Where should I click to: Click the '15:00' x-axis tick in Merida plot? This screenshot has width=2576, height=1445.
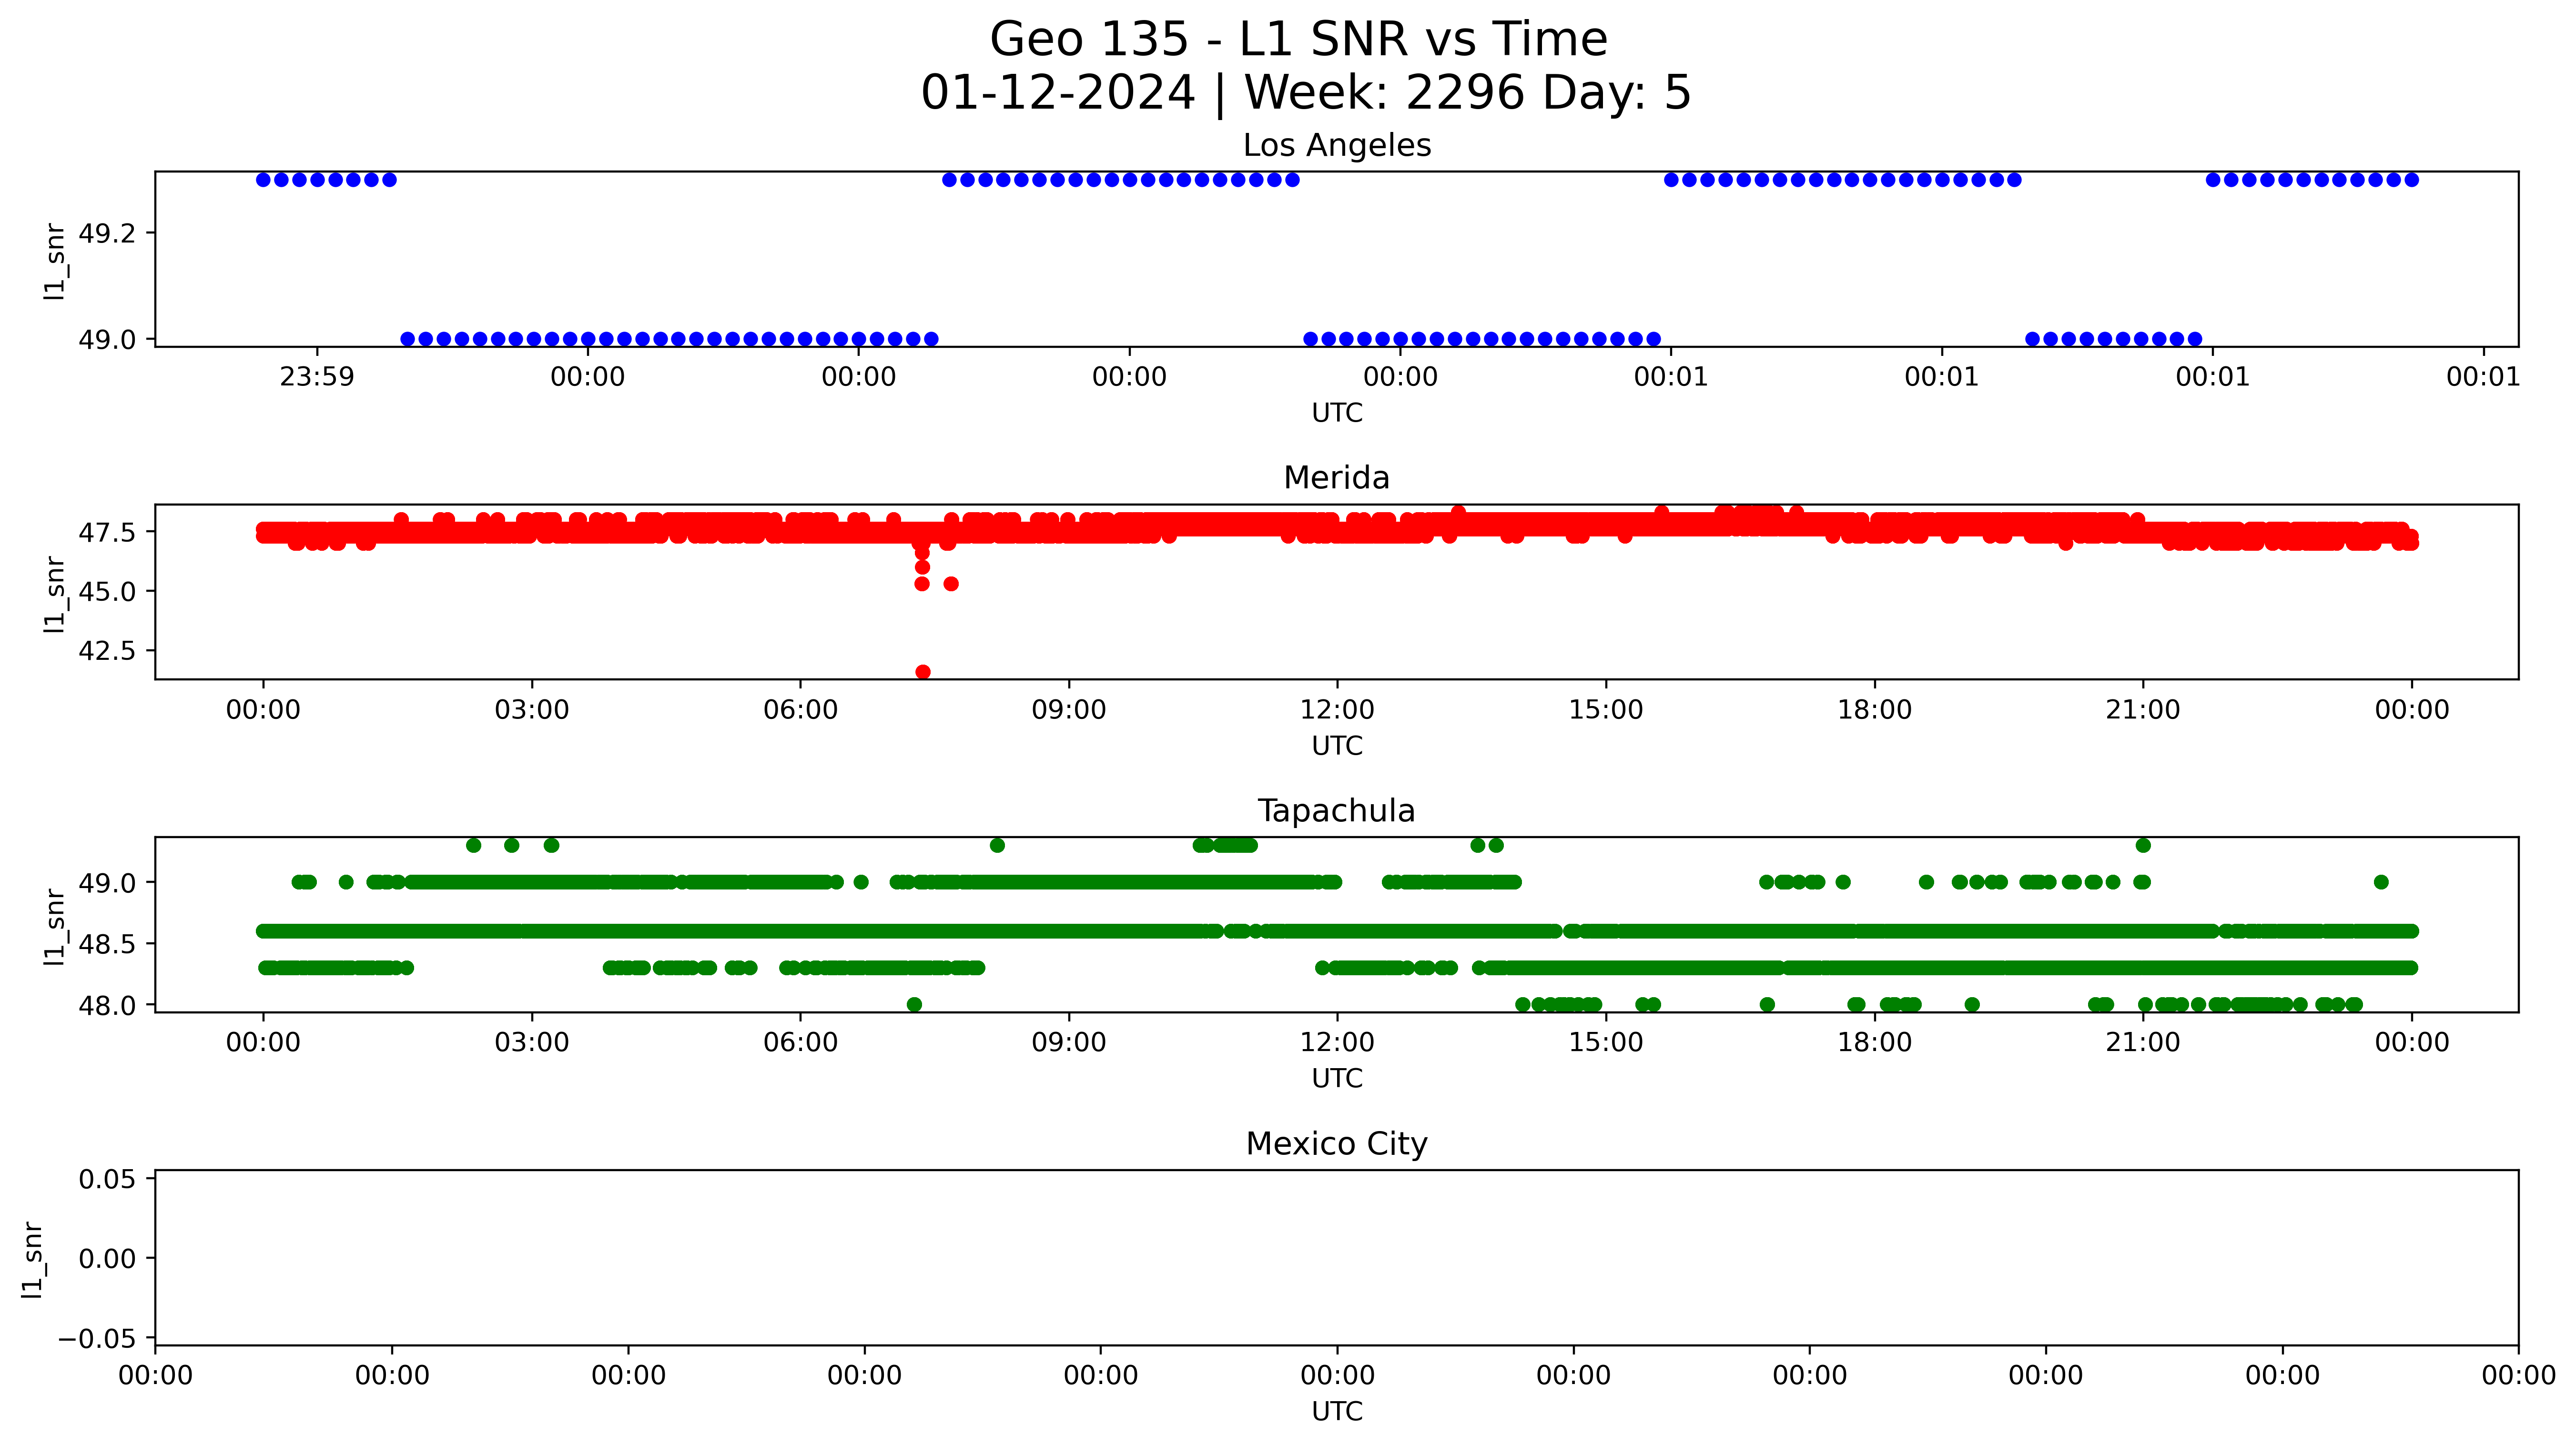click(x=1606, y=710)
